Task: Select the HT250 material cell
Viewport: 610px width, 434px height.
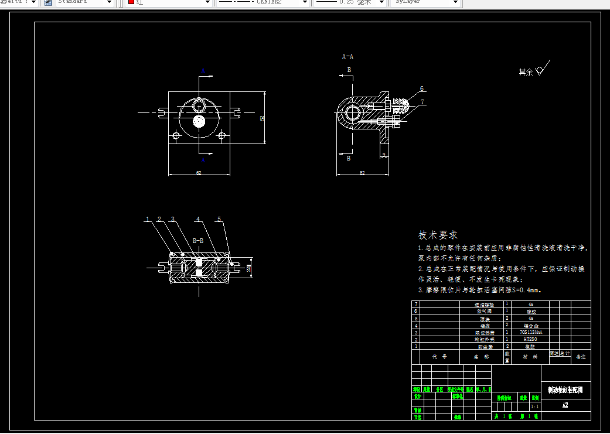Action: point(530,339)
